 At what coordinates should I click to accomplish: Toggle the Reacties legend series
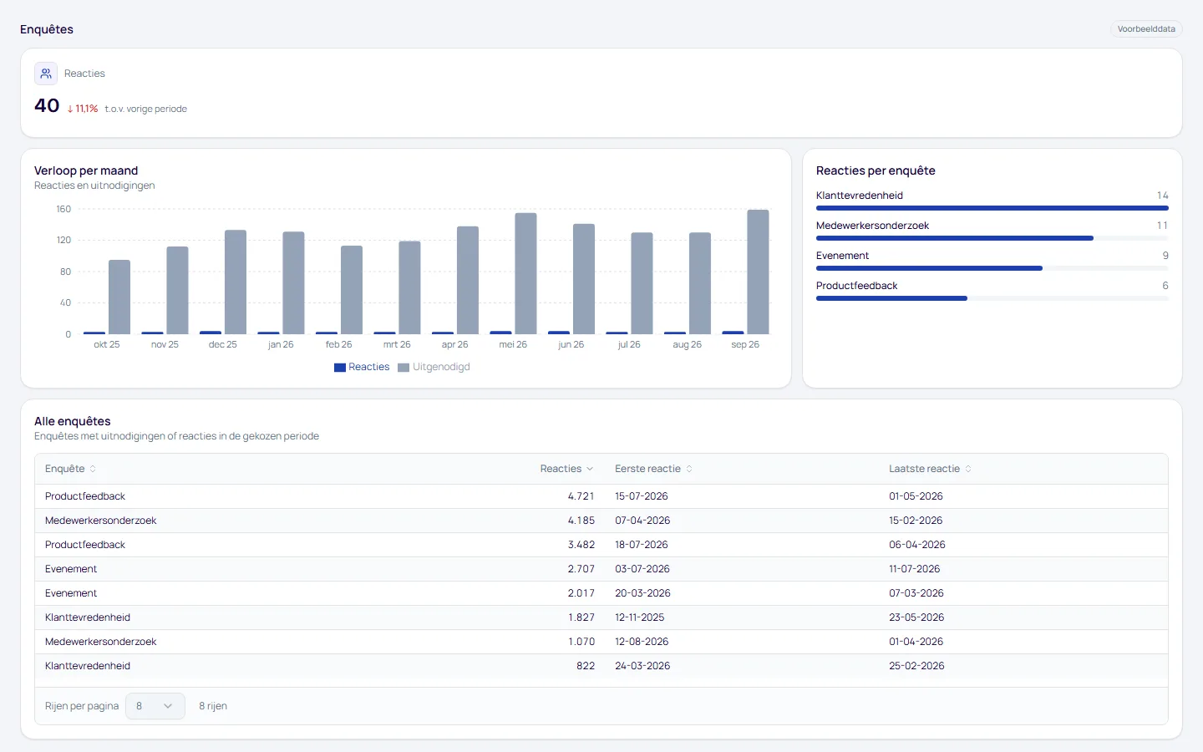362,367
